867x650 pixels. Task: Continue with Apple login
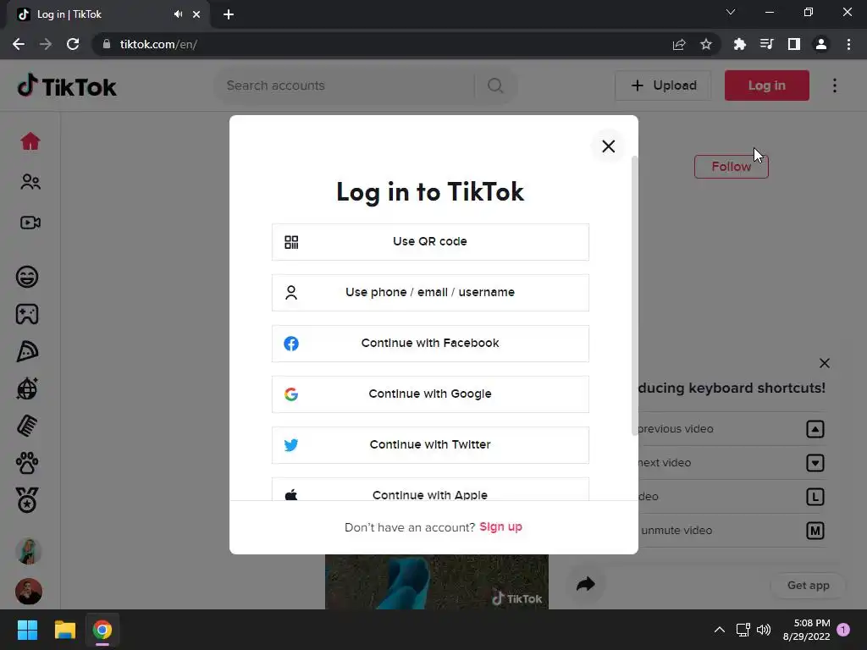pos(430,490)
